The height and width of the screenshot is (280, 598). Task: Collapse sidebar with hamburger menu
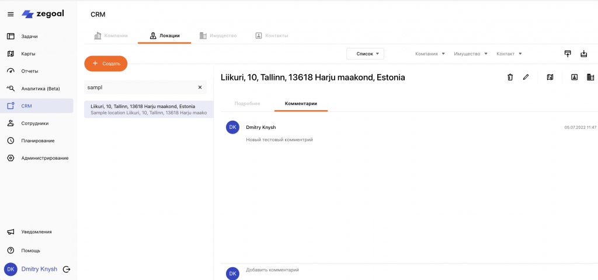11,14
